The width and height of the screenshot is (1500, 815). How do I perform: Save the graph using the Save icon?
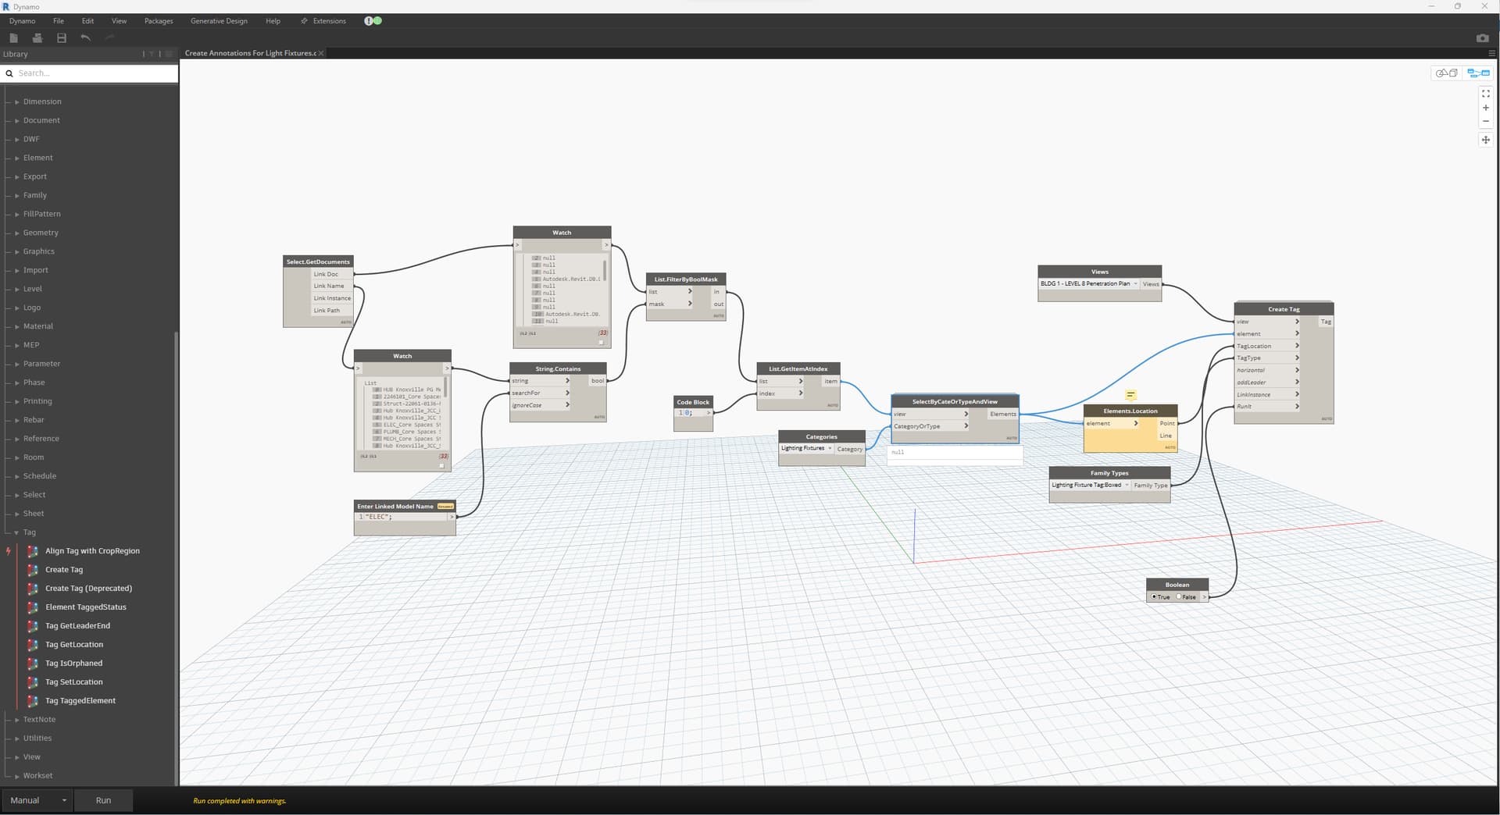point(62,37)
